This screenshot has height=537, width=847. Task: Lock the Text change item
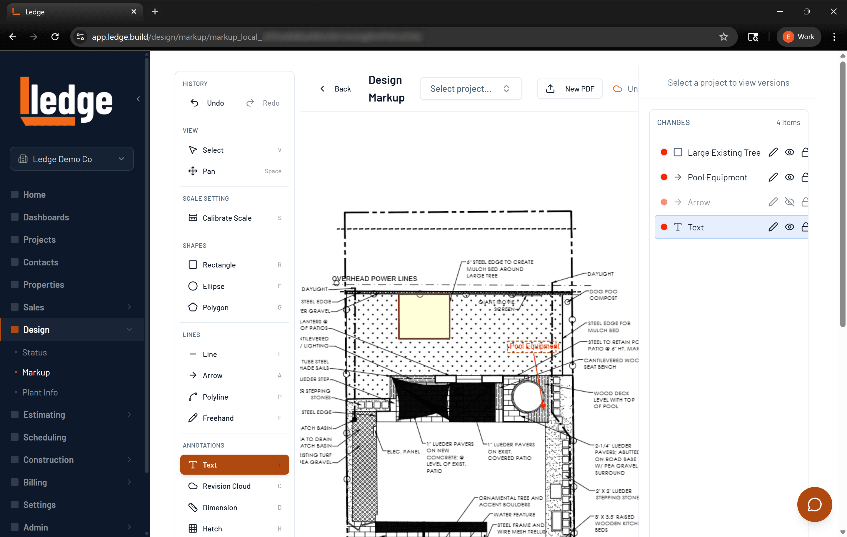click(804, 227)
